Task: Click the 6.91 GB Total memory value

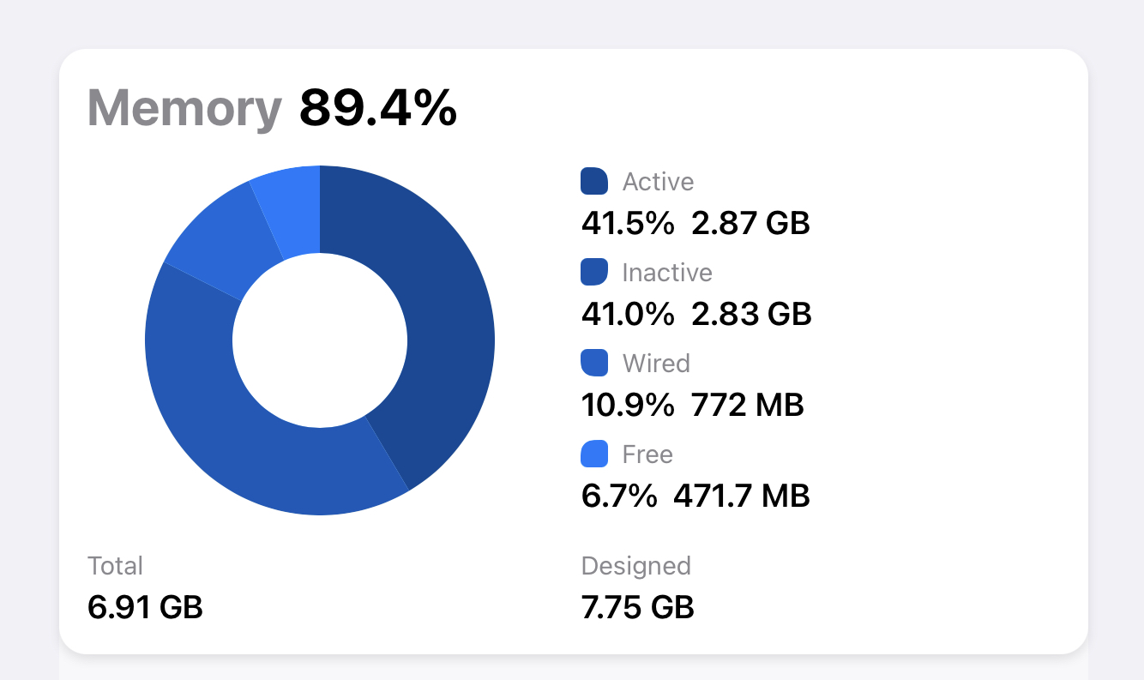Action: [x=145, y=607]
